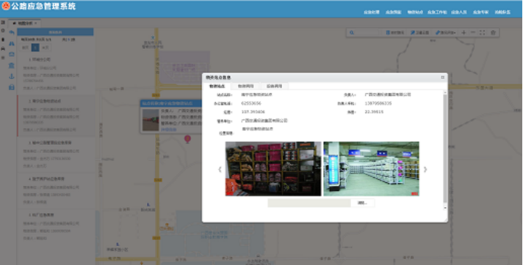Click the pink location marker on the map

point(187,138)
